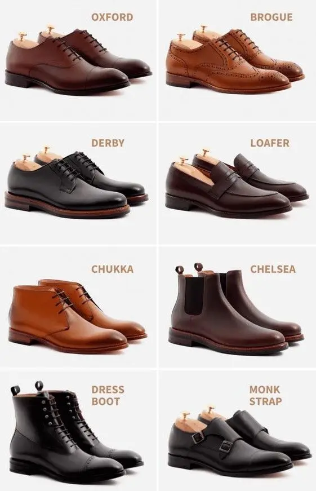Click the Dress Boot pull loop
This screenshot has height=491, width=316.
[15, 390]
